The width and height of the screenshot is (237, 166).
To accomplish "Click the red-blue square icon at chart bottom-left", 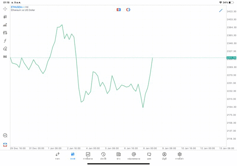I will click(5, 144).
